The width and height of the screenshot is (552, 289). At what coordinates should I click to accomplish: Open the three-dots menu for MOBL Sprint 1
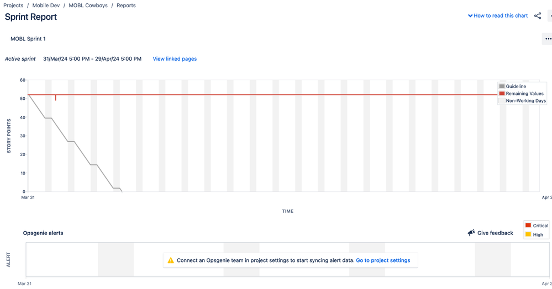point(548,39)
